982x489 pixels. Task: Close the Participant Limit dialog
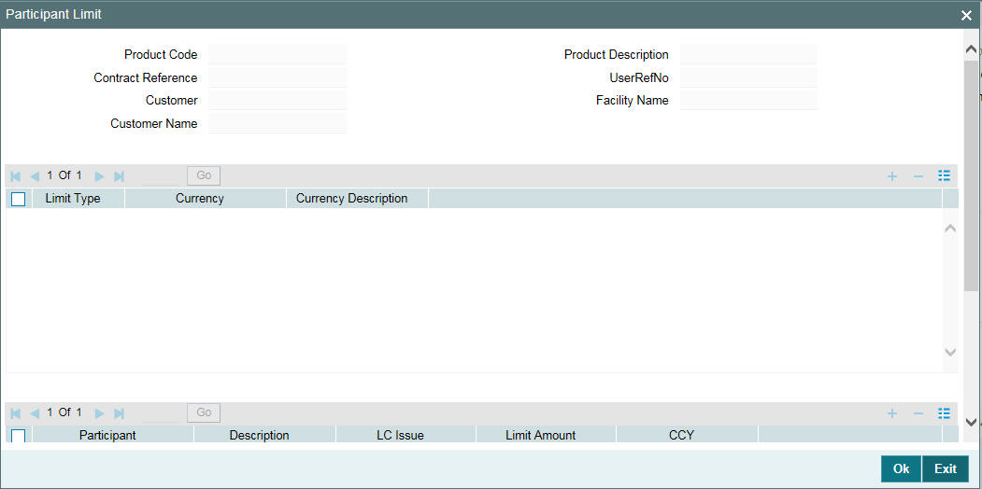pyautogui.click(x=966, y=16)
